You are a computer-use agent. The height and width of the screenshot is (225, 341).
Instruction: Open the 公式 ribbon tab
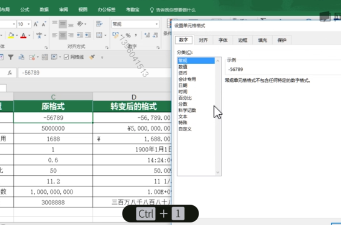click(x=25, y=10)
